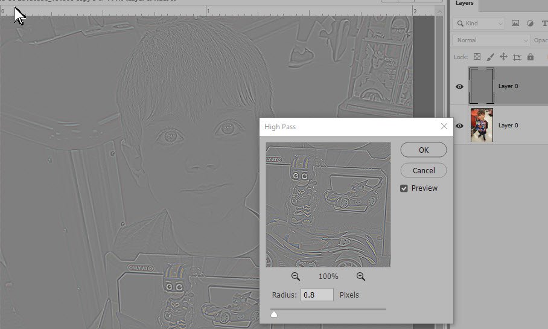Select the gray high pass layer thumbnail
This screenshot has width=548, height=329.
click(481, 86)
